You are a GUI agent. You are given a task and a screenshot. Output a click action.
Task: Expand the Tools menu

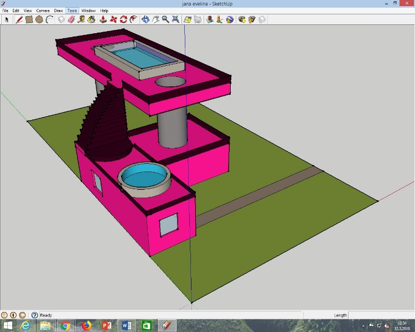tap(72, 11)
